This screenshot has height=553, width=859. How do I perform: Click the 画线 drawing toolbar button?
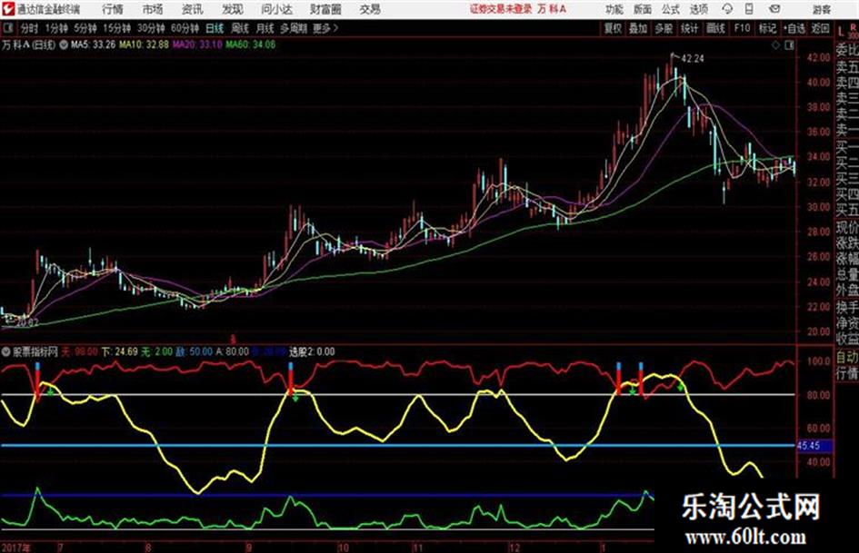coord(715,28)
